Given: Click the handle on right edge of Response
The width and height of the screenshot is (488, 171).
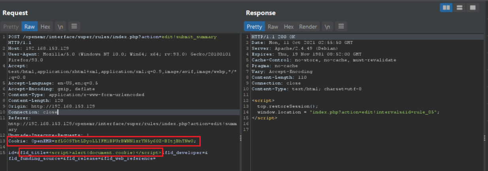Looking at the screenshot, I should tap(485, 138).
